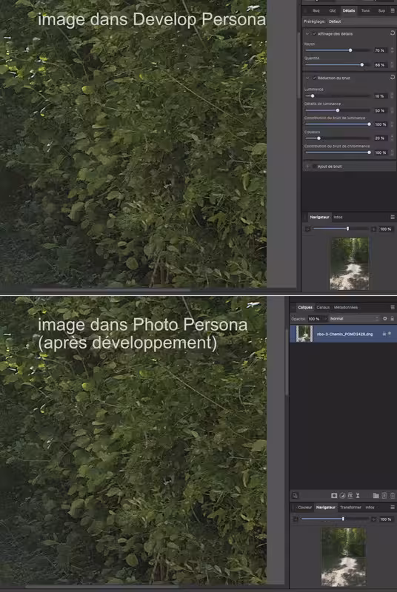
Task: Select the Détails tab
Action: (349, 10)
